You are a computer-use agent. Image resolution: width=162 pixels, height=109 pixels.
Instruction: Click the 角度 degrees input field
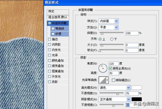click(x=114, y=64)
